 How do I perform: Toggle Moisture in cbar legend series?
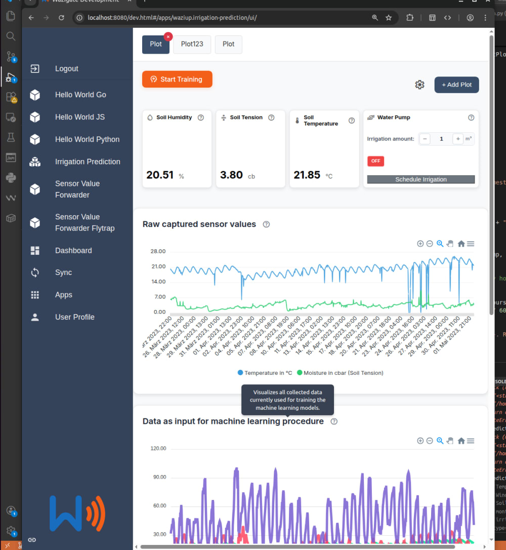click(x=340, y=373)
